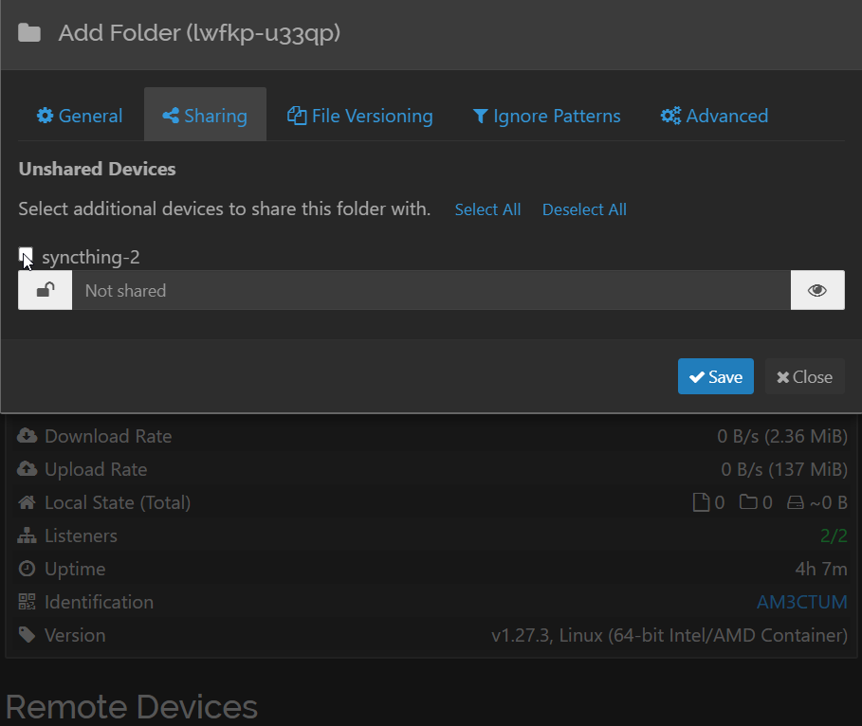
Task: Close the Add Folder dialog
Action: [x=804, y=376]
